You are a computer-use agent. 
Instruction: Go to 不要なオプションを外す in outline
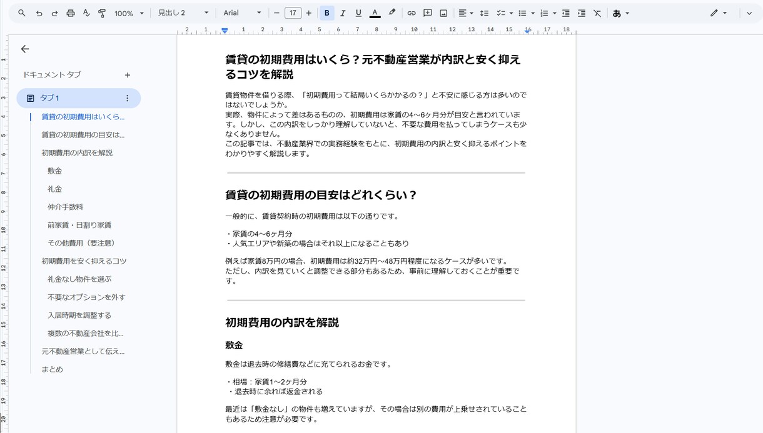[86, 297]
